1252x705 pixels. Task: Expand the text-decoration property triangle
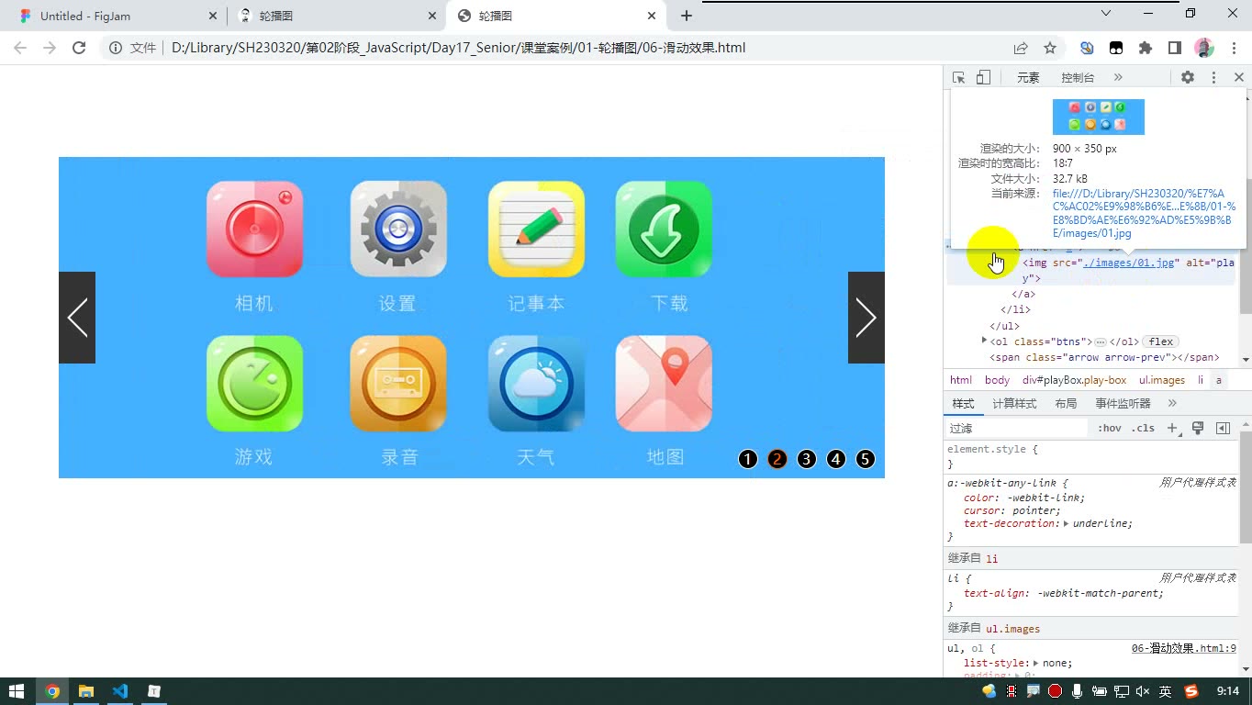point(1067,523)
